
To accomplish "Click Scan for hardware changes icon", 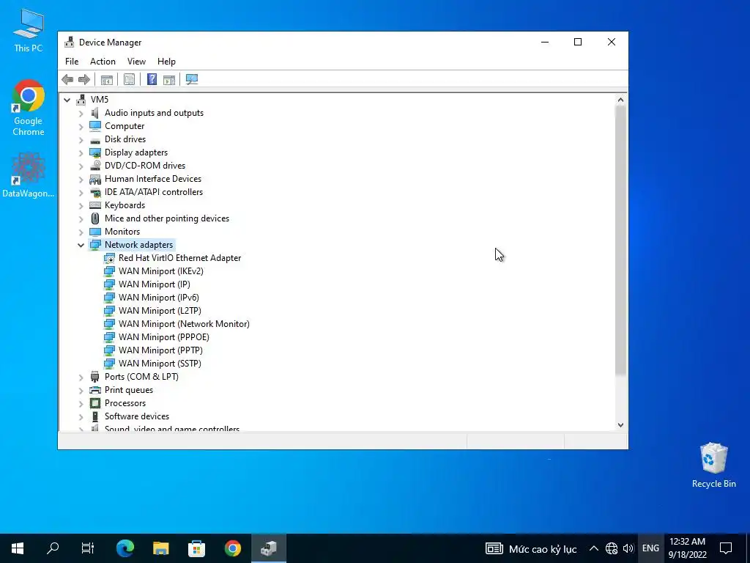I will [x=192, y=79].
